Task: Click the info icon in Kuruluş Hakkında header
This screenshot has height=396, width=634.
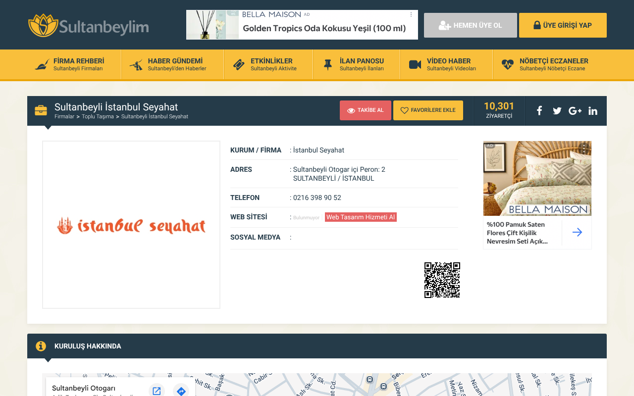Action: [x=41, y=346]
